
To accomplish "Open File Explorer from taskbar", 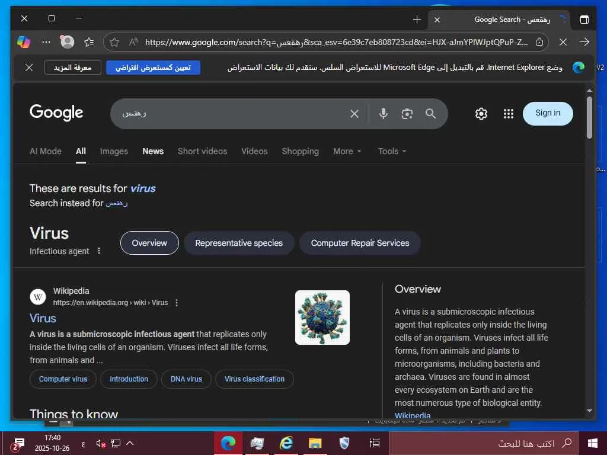I will tap(315, 443).
